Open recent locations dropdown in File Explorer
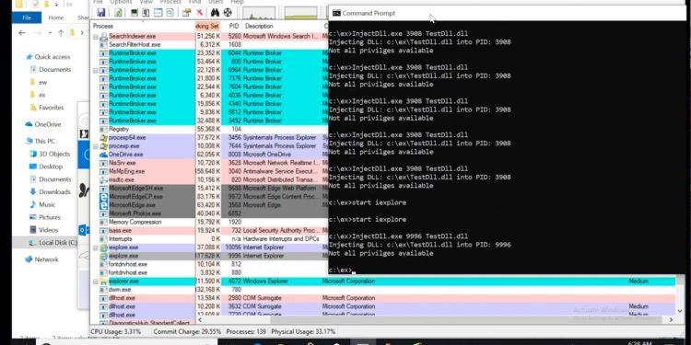The height and width of the screenshot is (345, 691). click(51, 33)
